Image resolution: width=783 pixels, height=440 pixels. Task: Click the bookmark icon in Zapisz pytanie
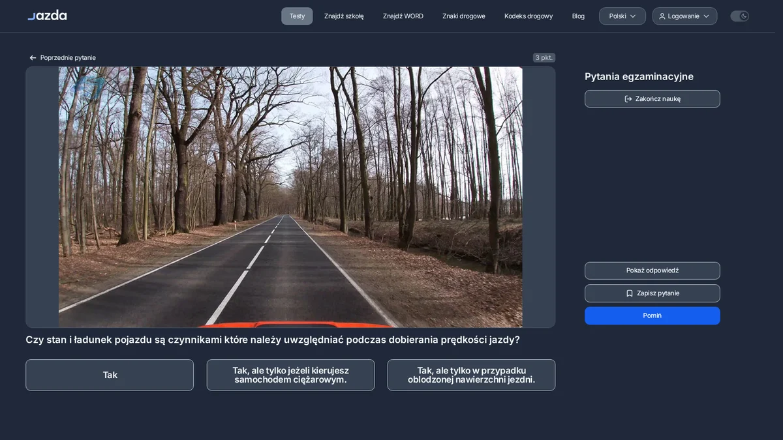630,293
